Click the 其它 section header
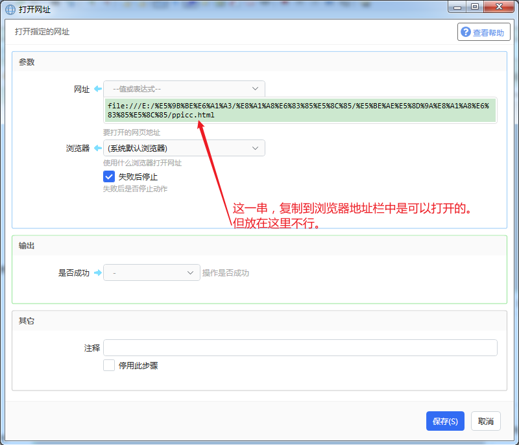Screen dimensions: 519x445 (27, 320)
